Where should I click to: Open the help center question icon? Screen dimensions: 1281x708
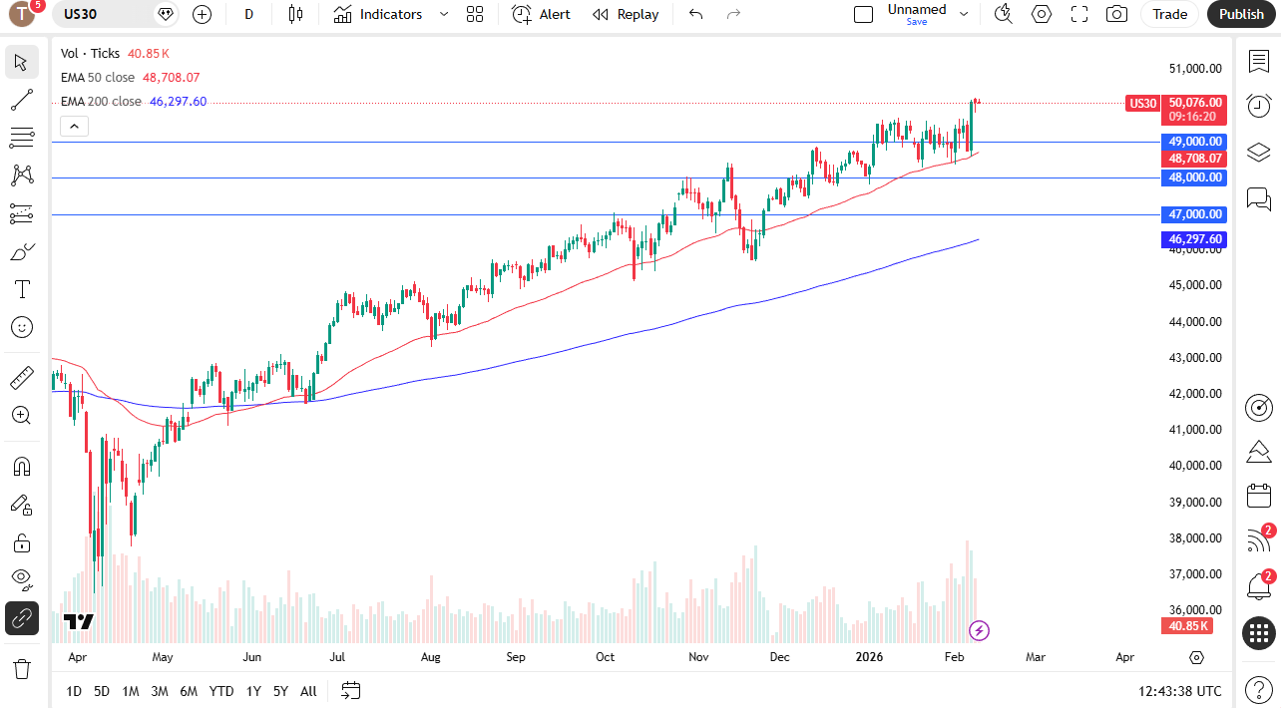coord(1259,689)
